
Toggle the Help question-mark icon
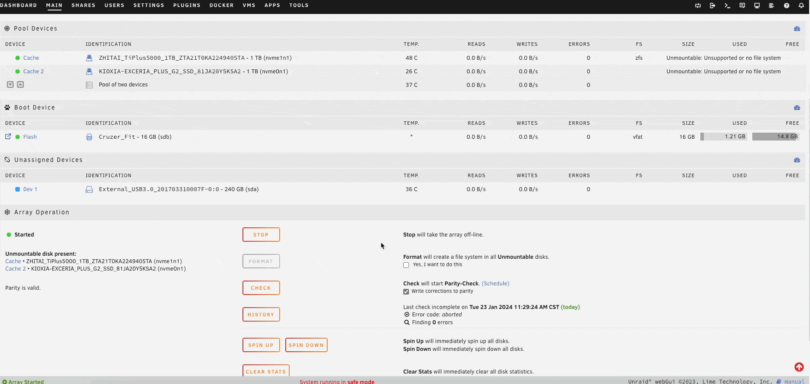(786, 6)
